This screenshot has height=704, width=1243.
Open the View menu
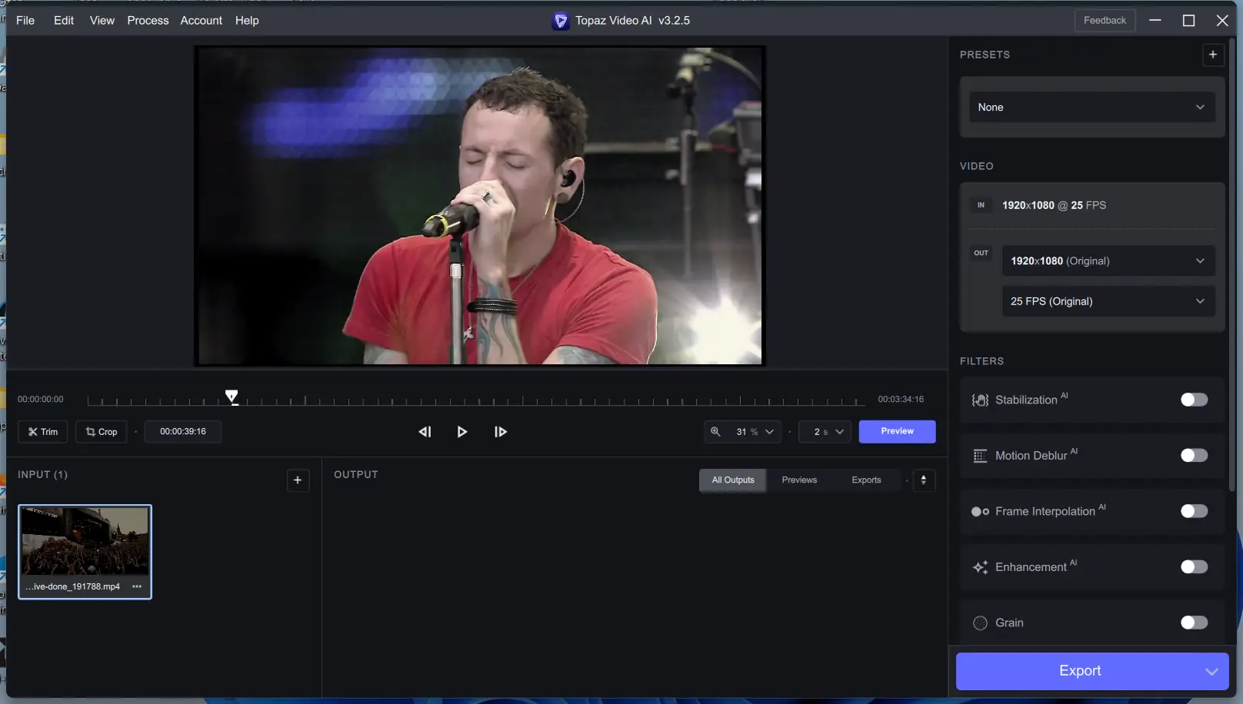click(102, 21)
